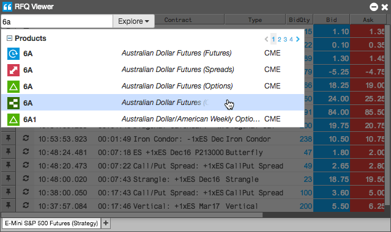This screenshot has height=232, width=391.
Task: Switch to E-Mini S&P 500 Futures (Strategy) tab
Action: [x=51, y=223]
